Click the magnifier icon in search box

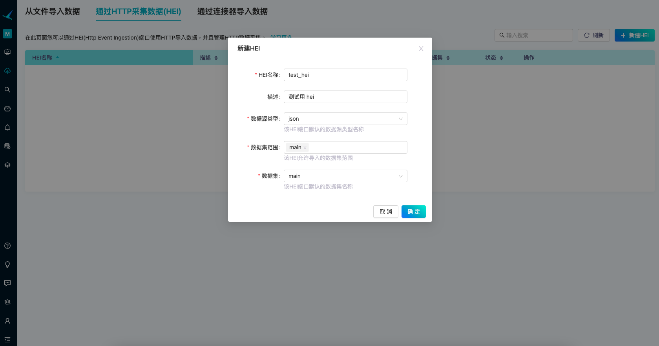[502, 35]
